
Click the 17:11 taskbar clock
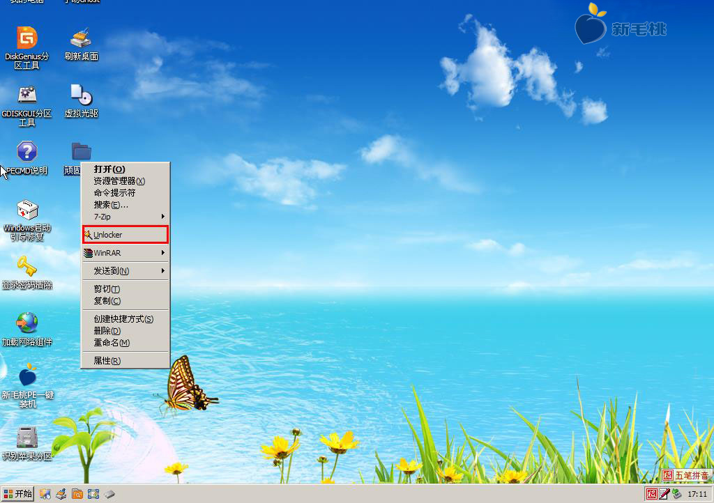click(x=697, y=494)
